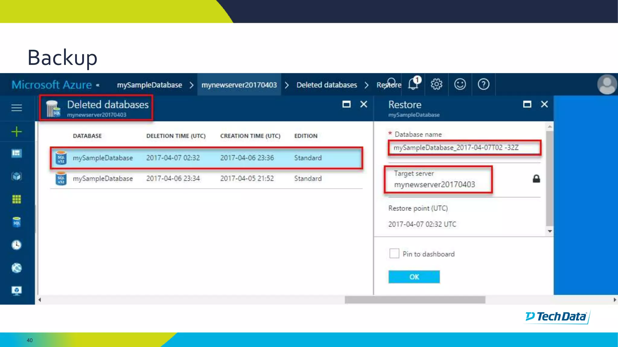The width and height of the screenshot is (618, 347).
Task: Open the clock Recent icon
Action: (17, 245)
